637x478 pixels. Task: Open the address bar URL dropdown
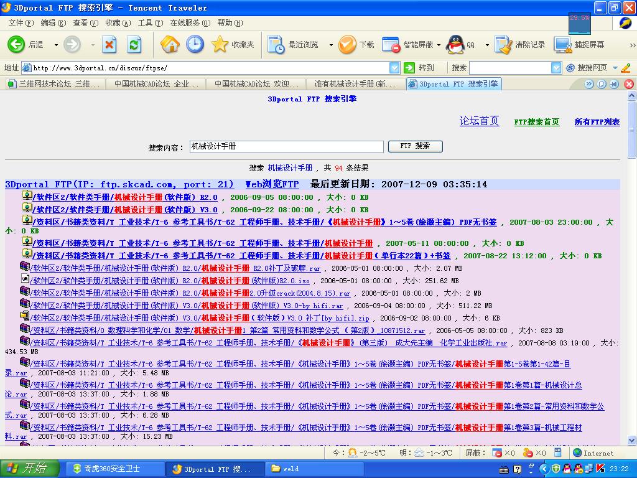point(394,68)
